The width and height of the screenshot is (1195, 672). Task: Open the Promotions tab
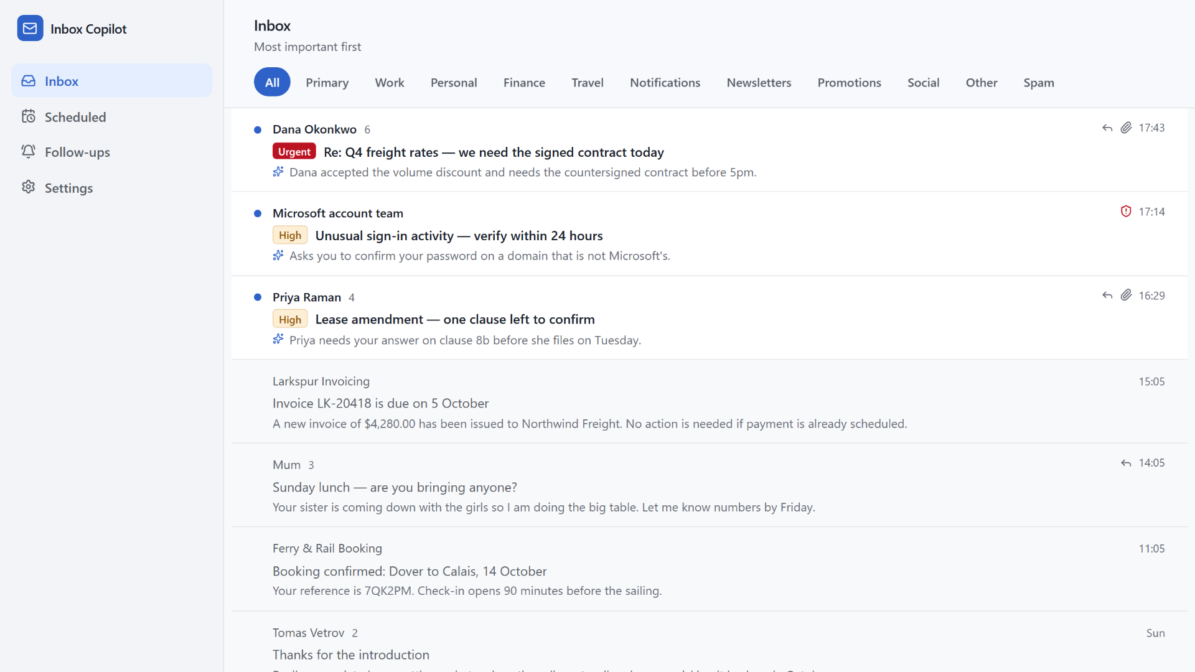pos(849,82)
